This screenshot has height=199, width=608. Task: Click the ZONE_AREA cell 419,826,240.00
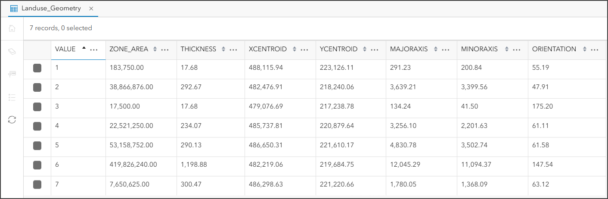[133, 165]
